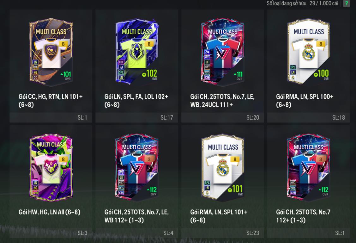Click the green question mark help icon
This screenshot has width=356, height=243.
(346, 3)
